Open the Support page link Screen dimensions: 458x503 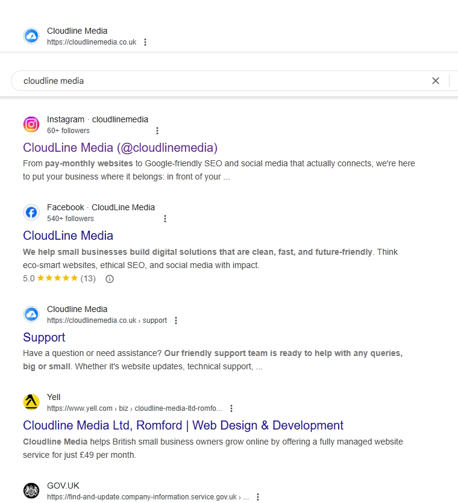pyautogui.click(x=44, y=337)
